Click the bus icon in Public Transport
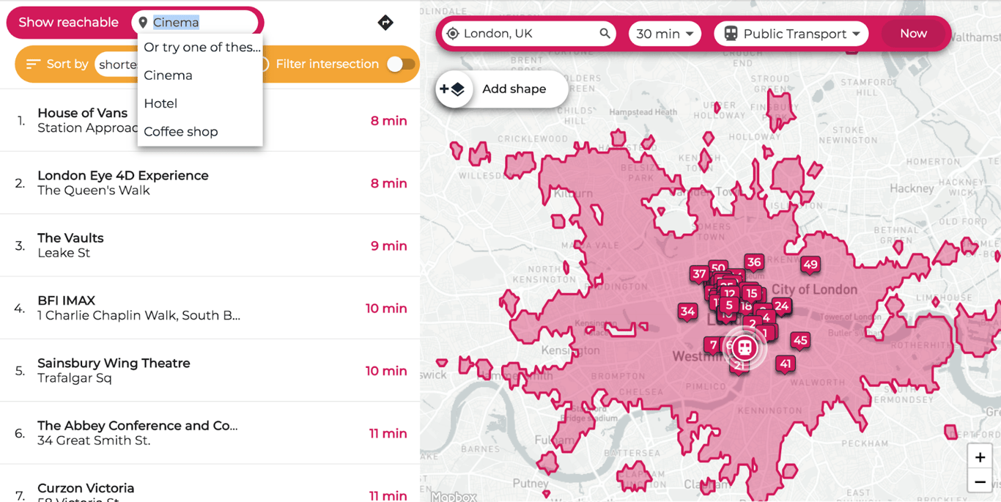 (731, 34)
